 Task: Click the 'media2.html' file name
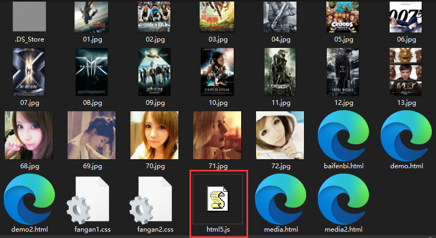(x=344, y=229)
